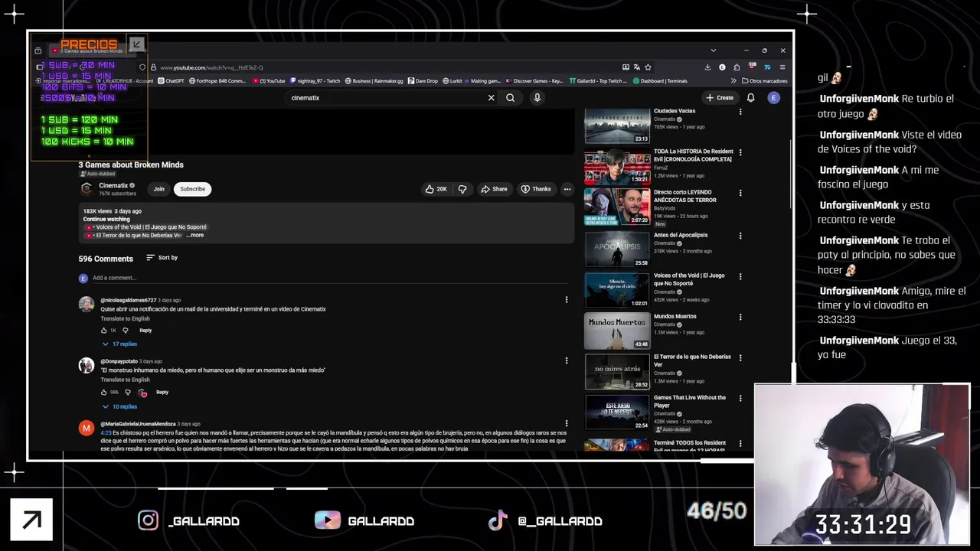This screenshot has height=551, width=980.
Task: Open browser extensions puzzle icon
Action: click(737, 67)
